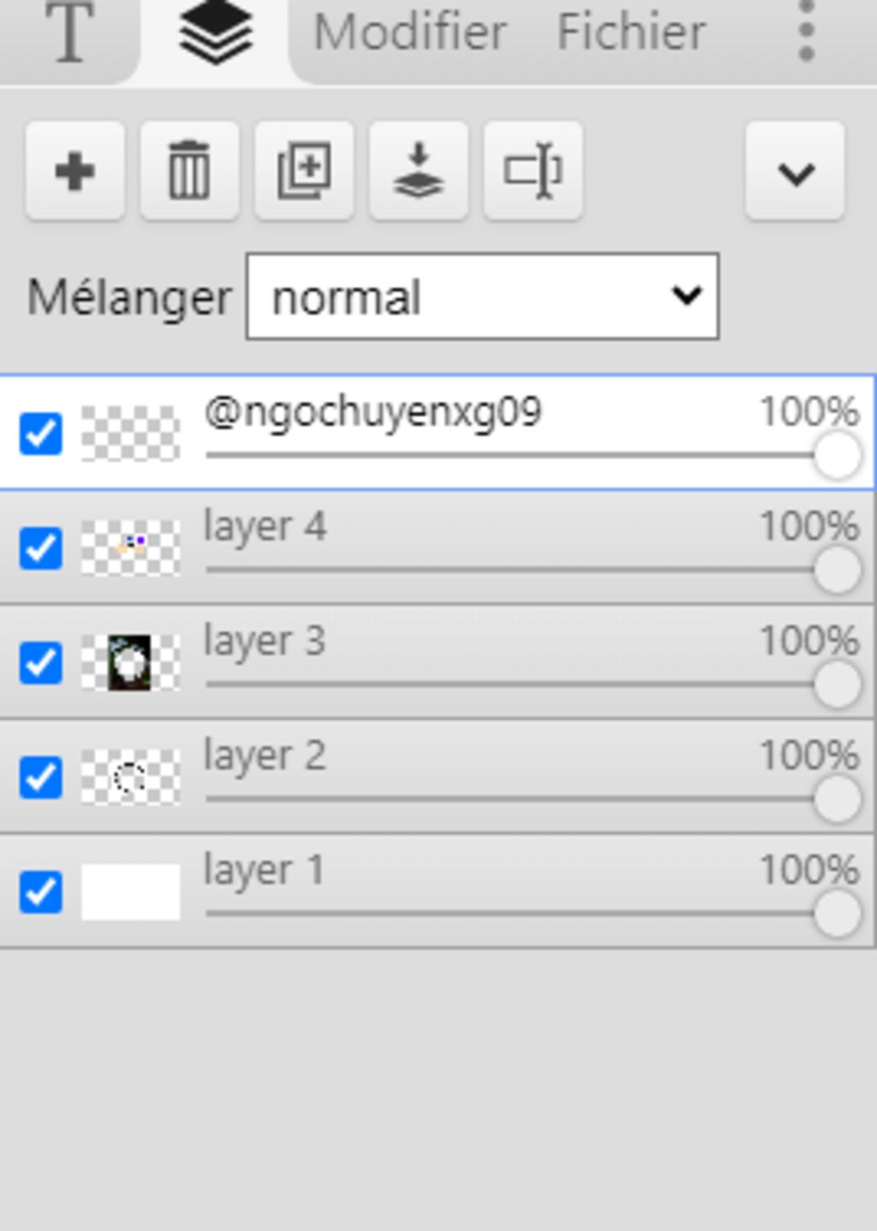Hide layer 3 via its checkbox
Viewport: 877px width, 1231px height.
[40, 663]
